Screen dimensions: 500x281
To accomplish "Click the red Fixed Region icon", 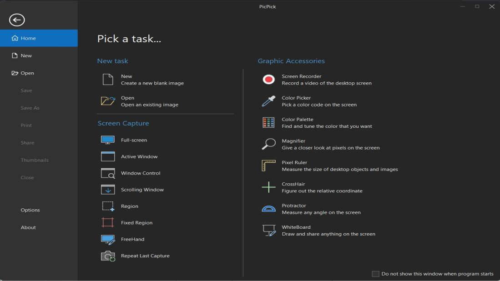I will click(108, 222).
